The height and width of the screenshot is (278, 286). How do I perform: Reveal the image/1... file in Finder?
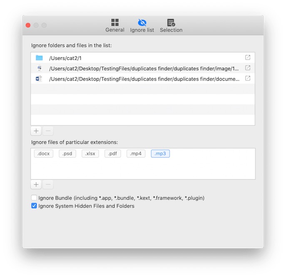pos(248,68)
